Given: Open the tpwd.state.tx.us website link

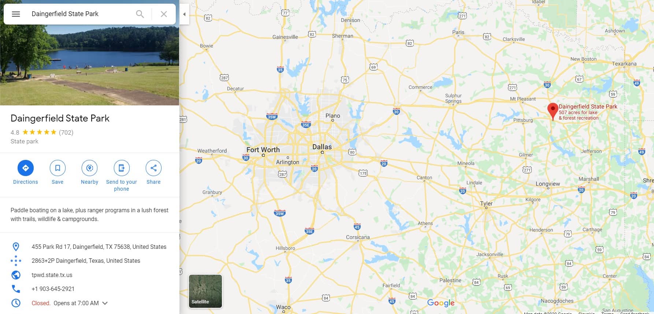Looking at the screenshot, I should coord(52,275).
